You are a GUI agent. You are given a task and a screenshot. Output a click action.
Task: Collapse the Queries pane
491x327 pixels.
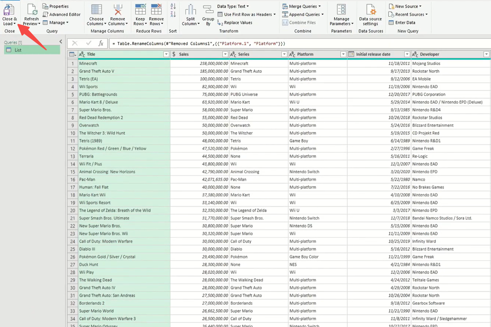(61, 42)
